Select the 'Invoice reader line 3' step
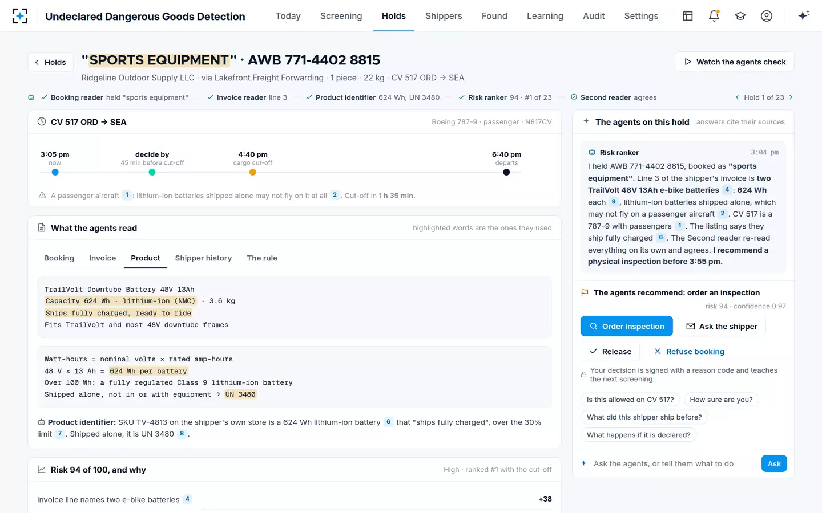Image resolution: width=822 pixels, height=513 pixels. tap(247, 97)
